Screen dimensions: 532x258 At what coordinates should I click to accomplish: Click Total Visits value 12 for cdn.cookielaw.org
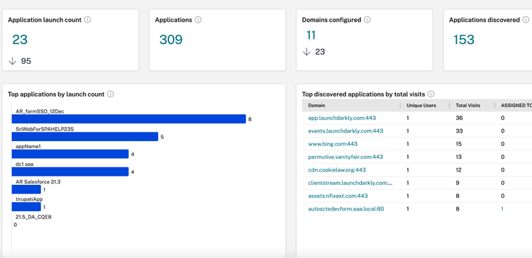pos(459,170)
